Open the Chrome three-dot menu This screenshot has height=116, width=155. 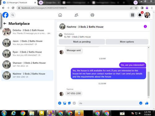tap(152, 8)
